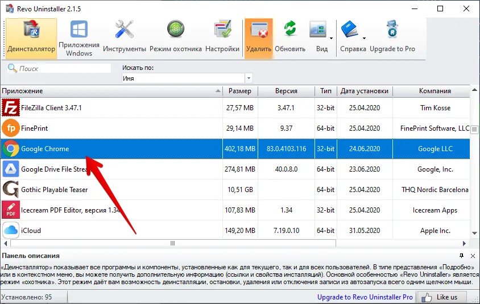This screenshot has width=480, height=304.
Task: Select the Icecream PDF Editor icon
Action: tap(11, 210)
